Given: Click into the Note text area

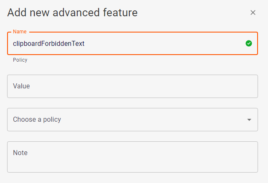Looking at the screenshot, I should point(132,157).
